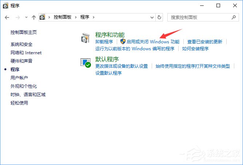Open address bar history dropdown
The width and height of the screenshot is (243, 165).
(x=152, y=17)
